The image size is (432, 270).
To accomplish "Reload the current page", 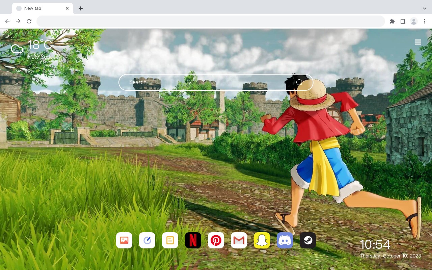I will coord(29,21).
